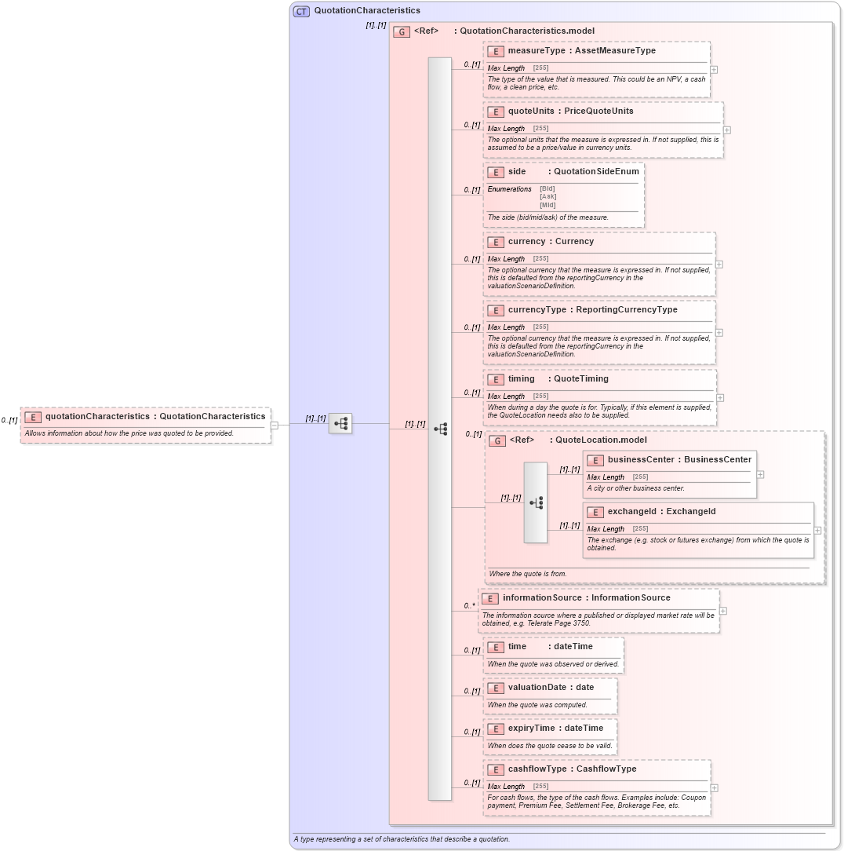Screen dimensions: 844x851
Task: Click the sequence icon in the tall model bar
Action: pos(441,429)
